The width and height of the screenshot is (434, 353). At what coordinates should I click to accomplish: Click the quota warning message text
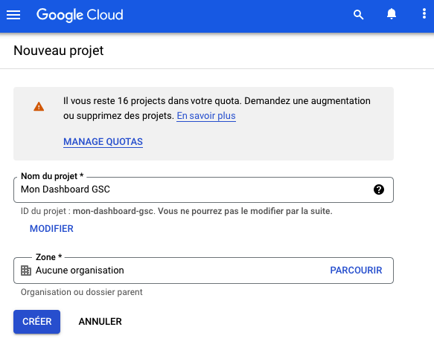[217, 109]
